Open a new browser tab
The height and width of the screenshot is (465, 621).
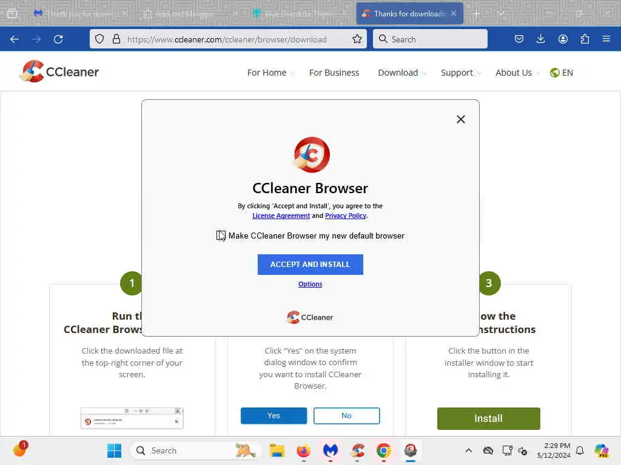(x=477, y=14)
